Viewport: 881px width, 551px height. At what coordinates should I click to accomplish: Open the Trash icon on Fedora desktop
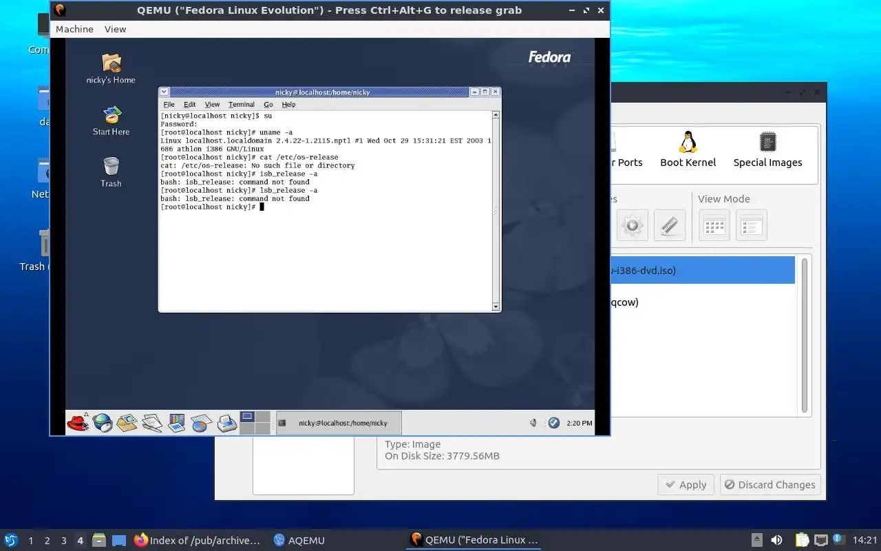tap(111, 172)
